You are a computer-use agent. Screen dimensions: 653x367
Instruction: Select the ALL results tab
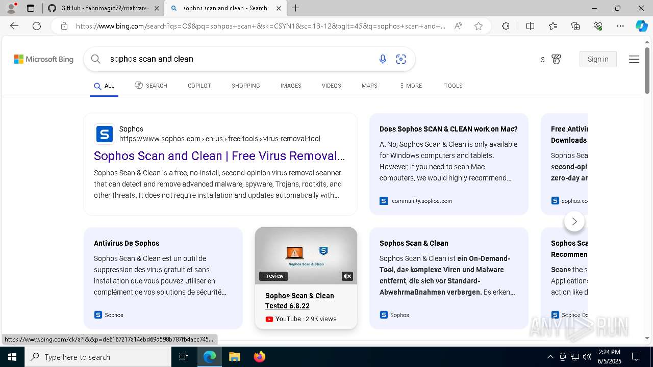pos(104,86)
